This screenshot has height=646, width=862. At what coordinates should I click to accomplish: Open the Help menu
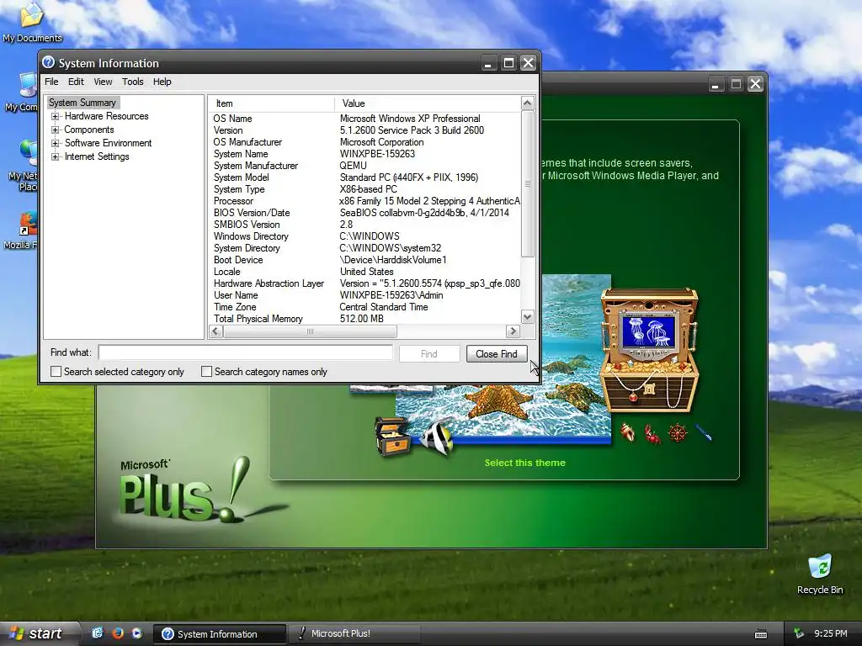(x=162, y=82)
